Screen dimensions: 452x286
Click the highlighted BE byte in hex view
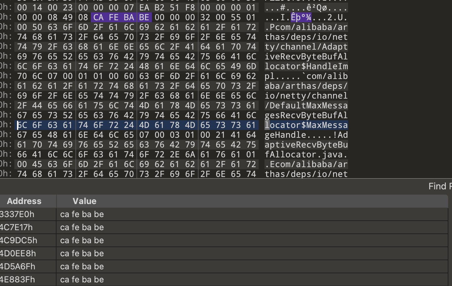(144, 17)
